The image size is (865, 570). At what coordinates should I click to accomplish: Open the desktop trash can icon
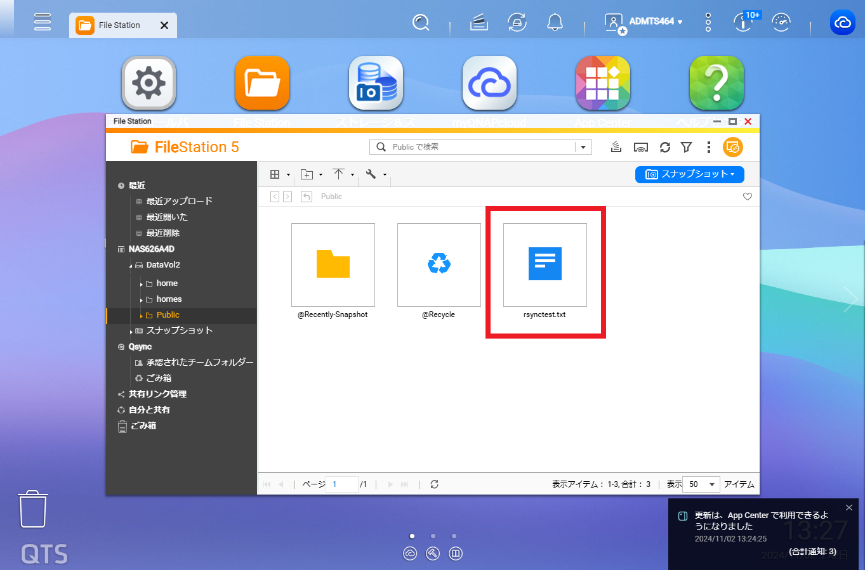[x=32, y=509]
